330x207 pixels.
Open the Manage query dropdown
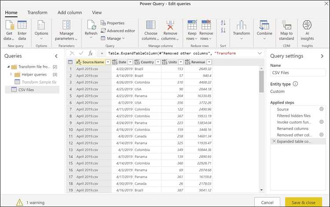click(x=113, y=38)
